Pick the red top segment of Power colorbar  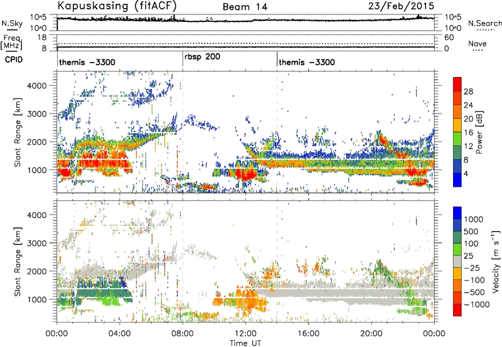coord(457,85)
